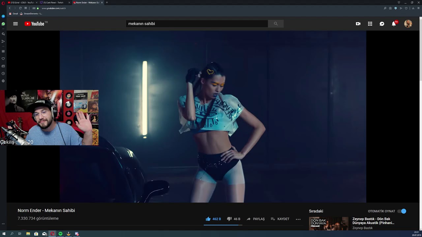Click the search field containing mekanın sahibi
Screen dimensions: 422x237
click(x=197, y=24)
